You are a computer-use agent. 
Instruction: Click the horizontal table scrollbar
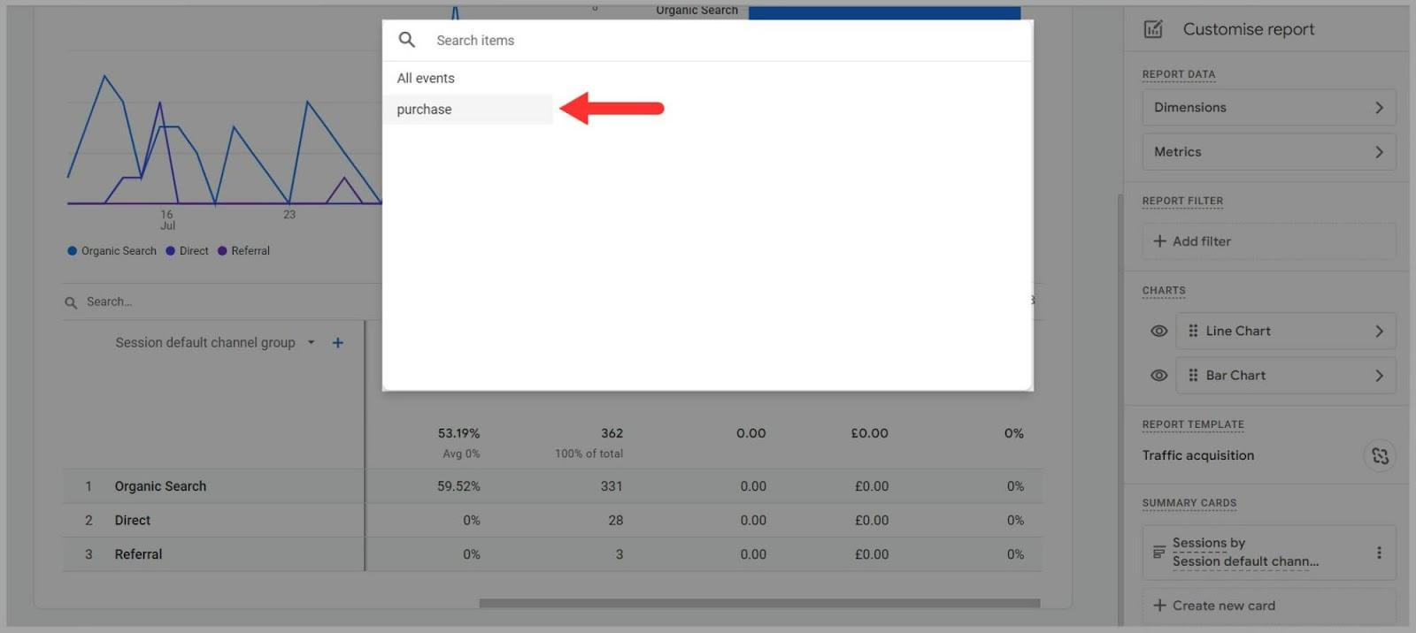click(x=759, y=604)
